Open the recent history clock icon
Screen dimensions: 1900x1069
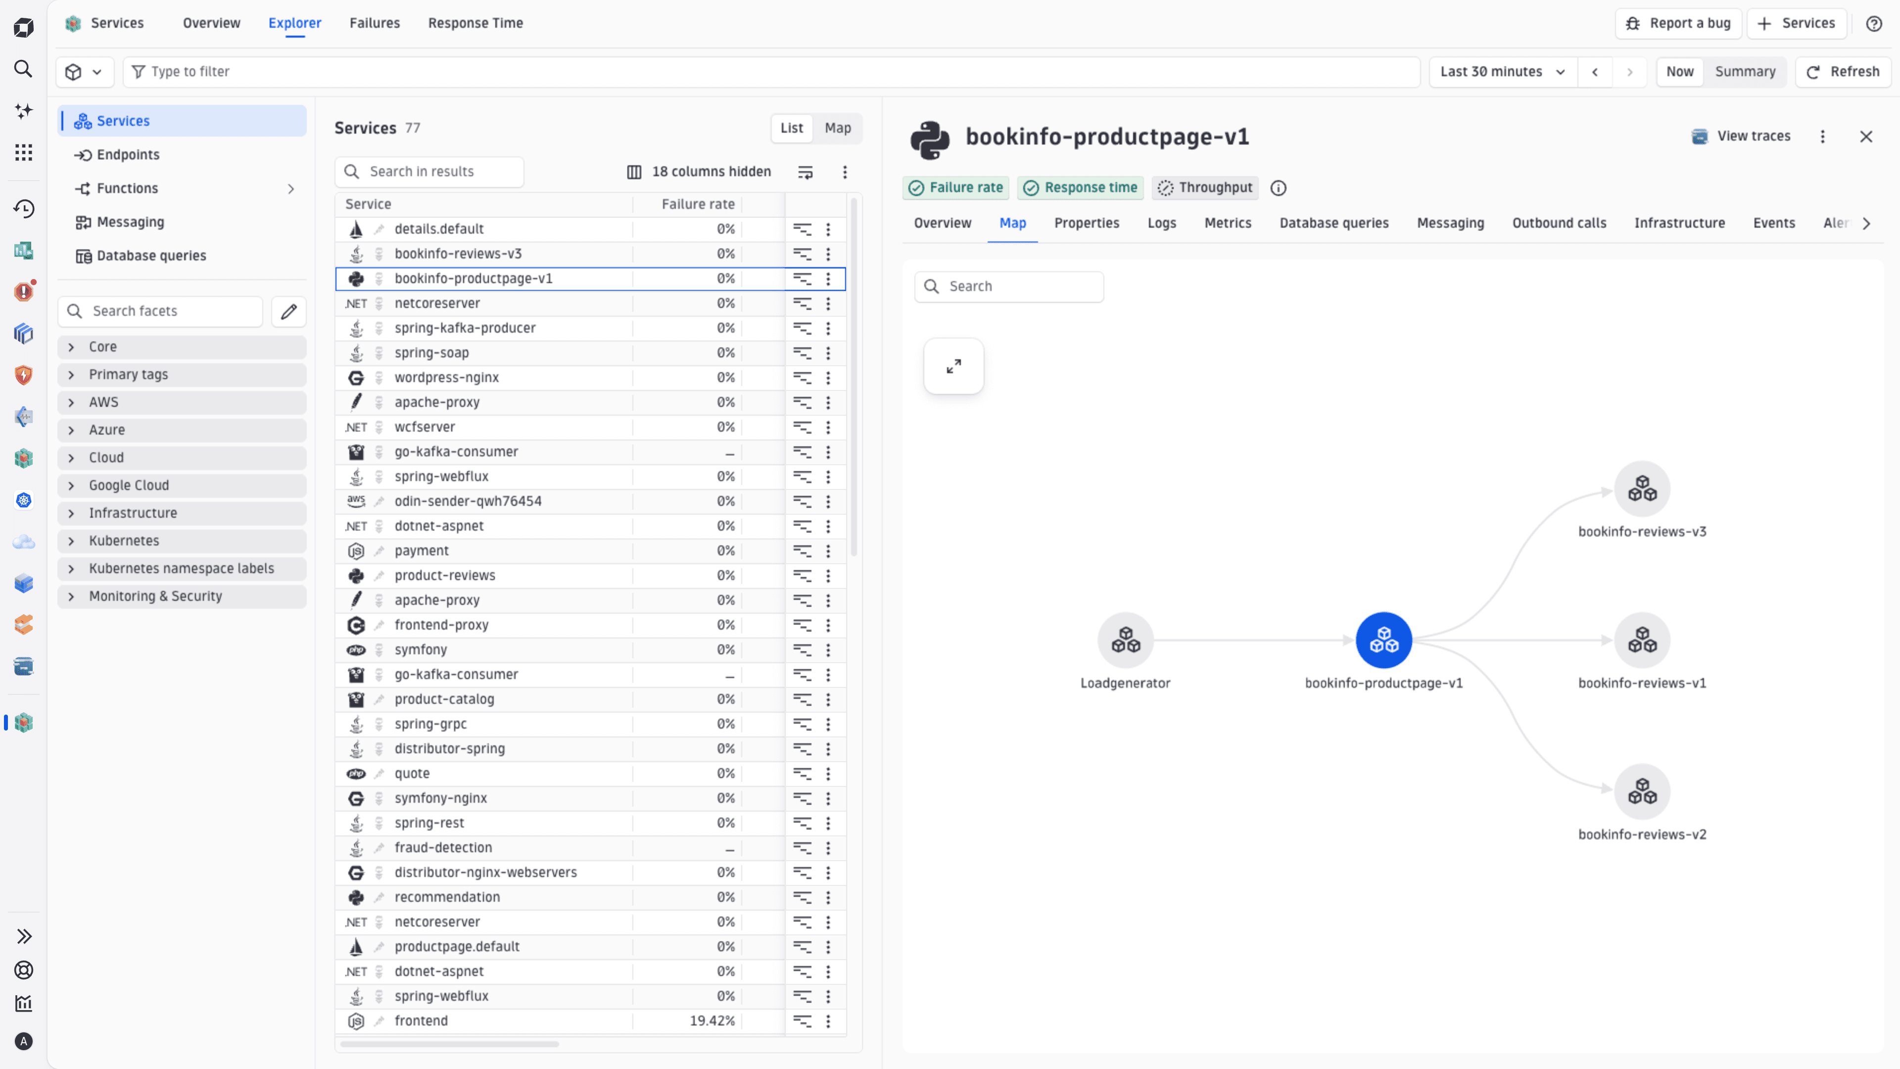pos(24,209)
